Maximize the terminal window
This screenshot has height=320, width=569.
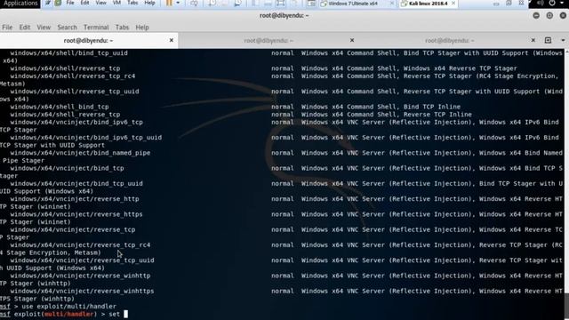[x=549, y=16]
